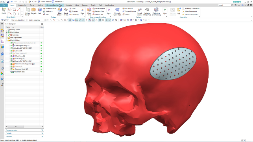Toggle the Extracted Body (10) checkbox
Viewport: 253px width, 142px height.
(x=11, y=69)
